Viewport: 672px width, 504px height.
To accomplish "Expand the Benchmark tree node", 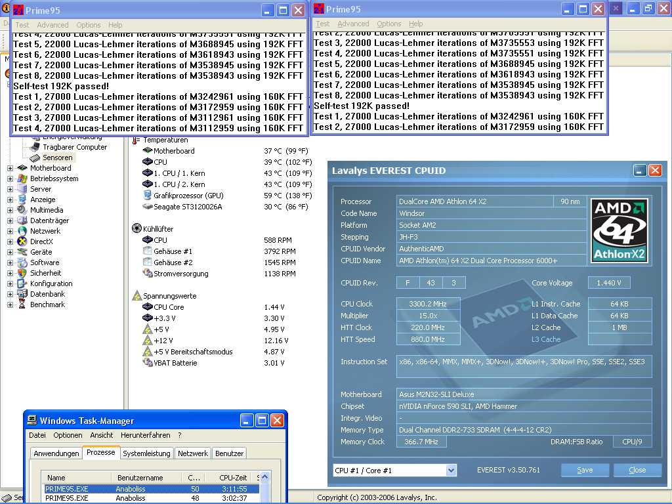I will coord(10,304).
